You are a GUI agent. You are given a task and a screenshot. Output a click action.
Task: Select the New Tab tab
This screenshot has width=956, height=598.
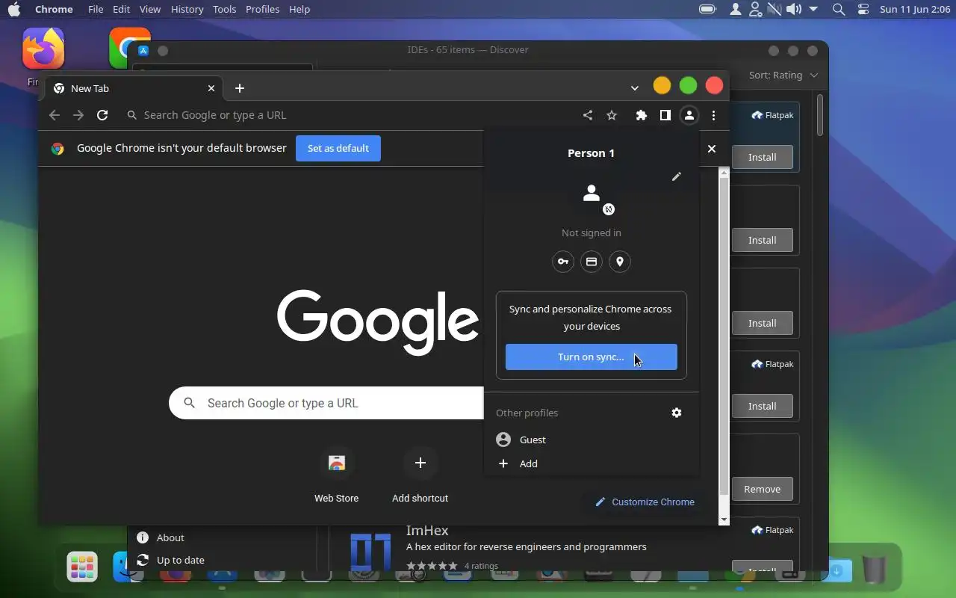pyautogui.click(x=133, y=88)
